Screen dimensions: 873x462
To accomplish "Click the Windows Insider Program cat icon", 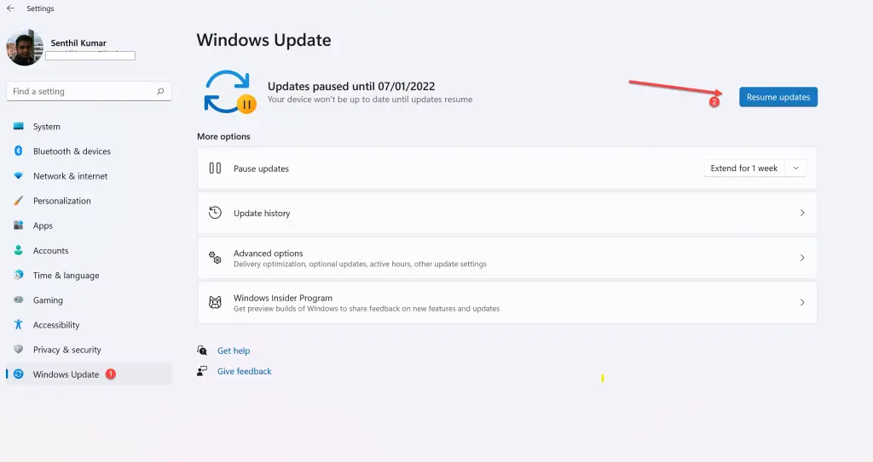I will point(215,302).
